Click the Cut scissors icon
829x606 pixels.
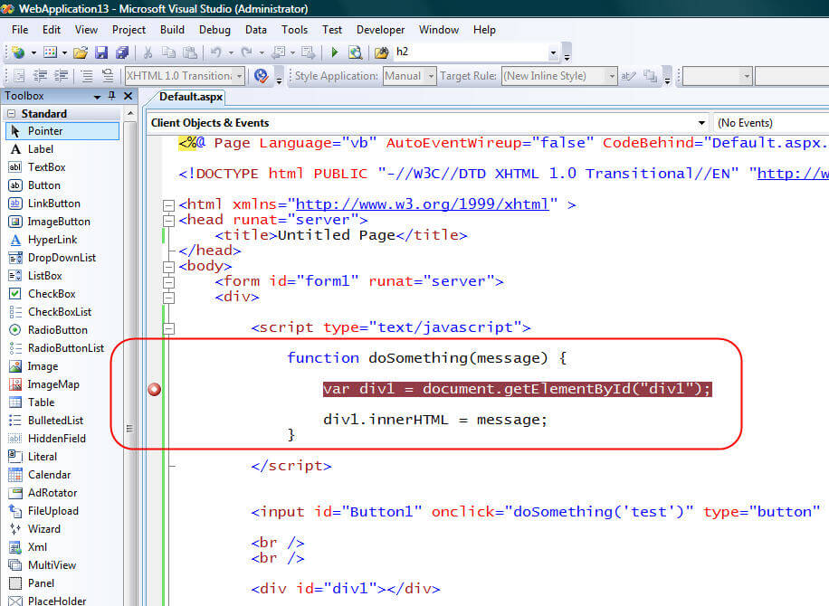click(148, 52)
